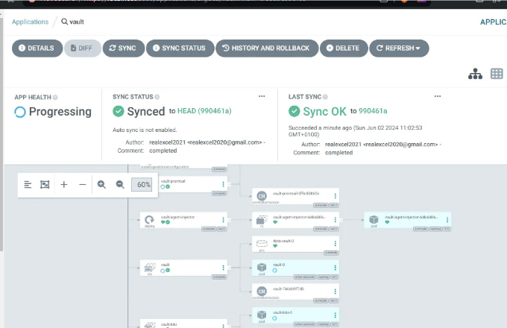507x328 pixels.
Task: Collapse children of the vault-promtail node
Action: pyautogui.click(x=229, y=184)
